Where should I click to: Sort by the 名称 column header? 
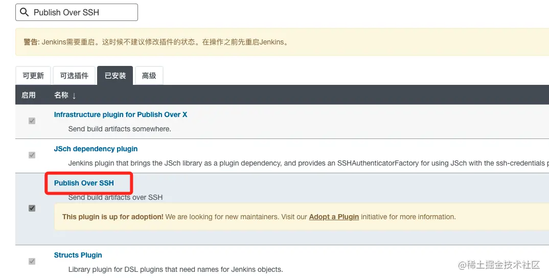click(65, 95)
